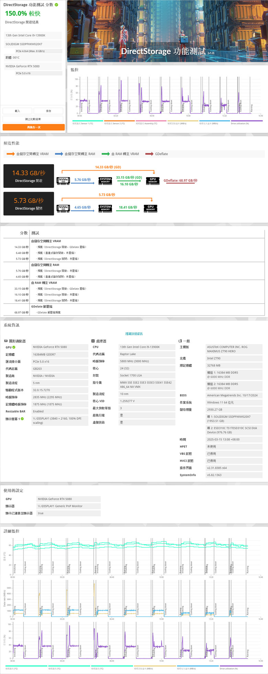
Task: Click the 150.0% 較快 score text
Action: click(x=23, y=13)
